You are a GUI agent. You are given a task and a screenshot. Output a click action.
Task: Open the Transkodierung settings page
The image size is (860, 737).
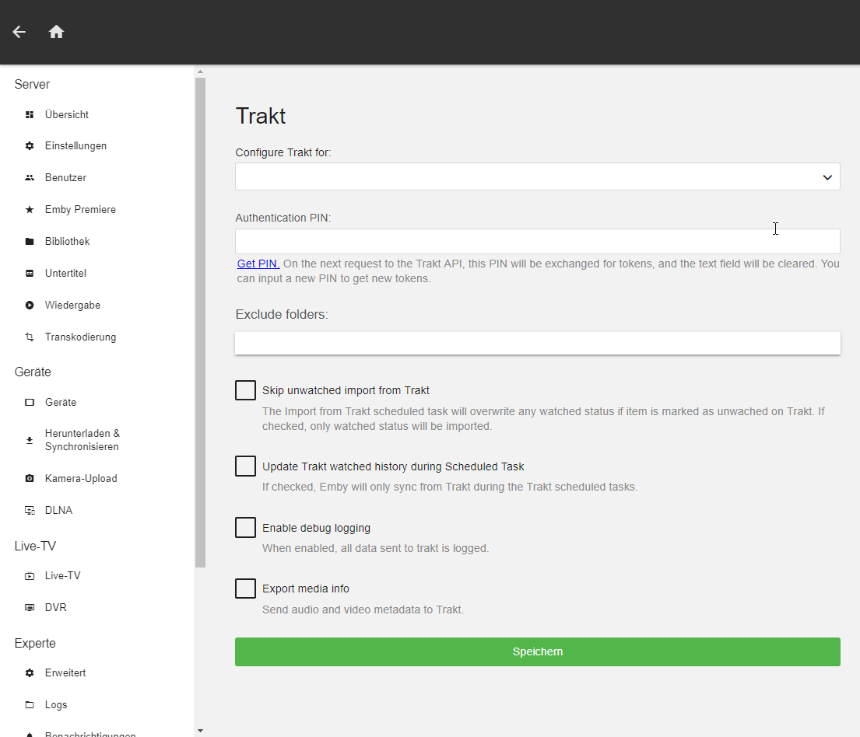[80, 337]
